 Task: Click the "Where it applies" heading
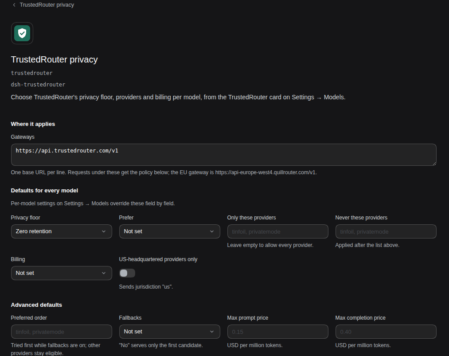click(33, 124)
